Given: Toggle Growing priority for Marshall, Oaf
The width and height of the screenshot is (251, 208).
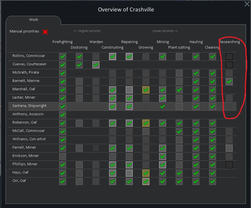Looking at the screenshot, I should 146,90.
